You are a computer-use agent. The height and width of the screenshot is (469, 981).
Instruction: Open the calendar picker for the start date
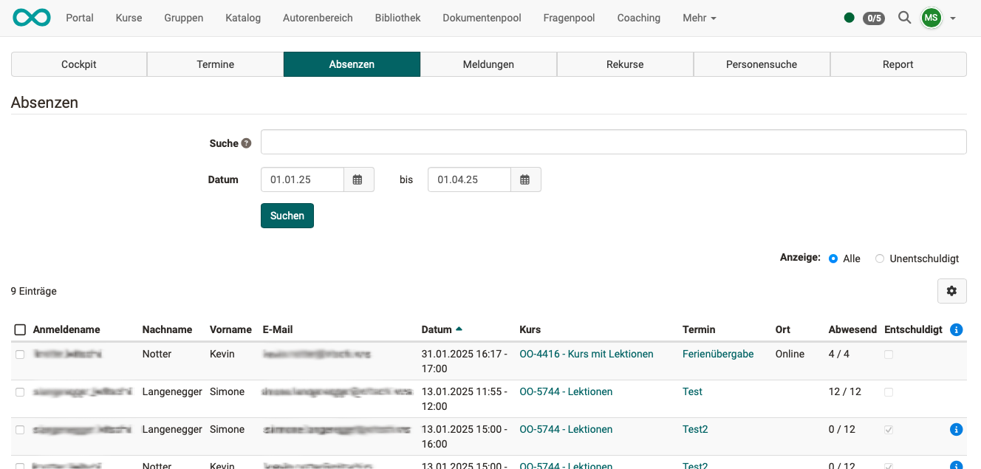click(x=359, y=179)
